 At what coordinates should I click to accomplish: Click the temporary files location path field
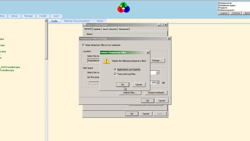tap(94, 61)
